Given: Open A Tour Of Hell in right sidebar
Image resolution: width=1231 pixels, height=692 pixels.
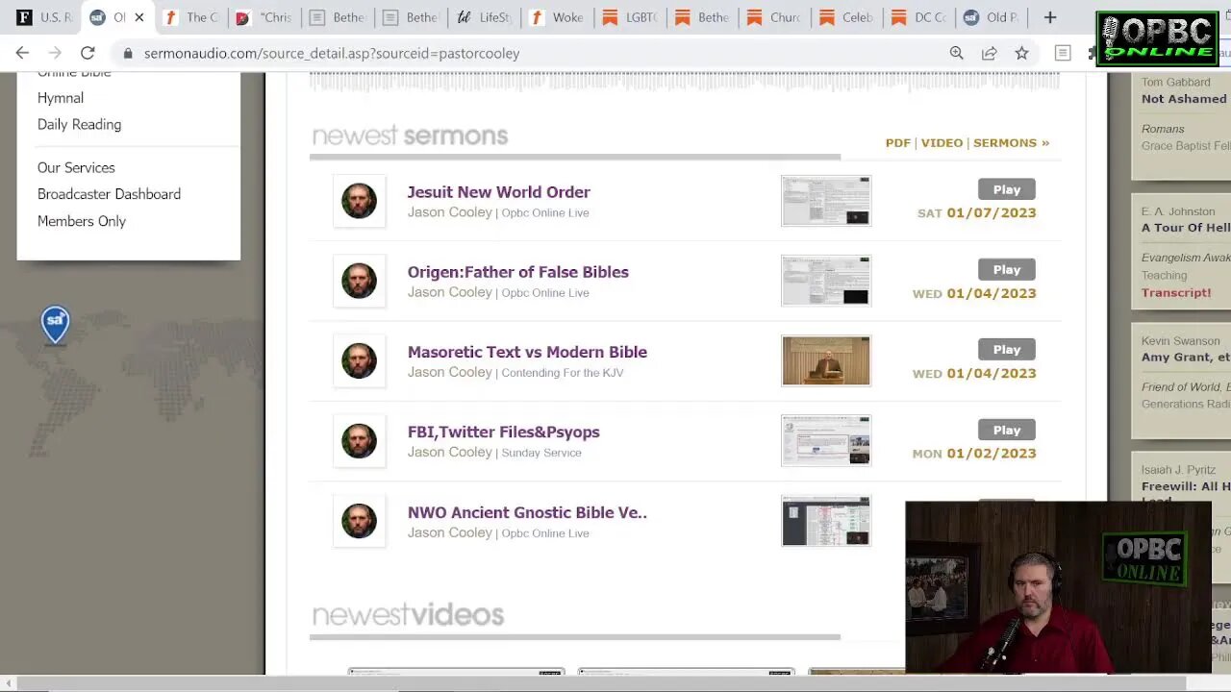Looking at the screenshot, I should tap(1186, 228).
